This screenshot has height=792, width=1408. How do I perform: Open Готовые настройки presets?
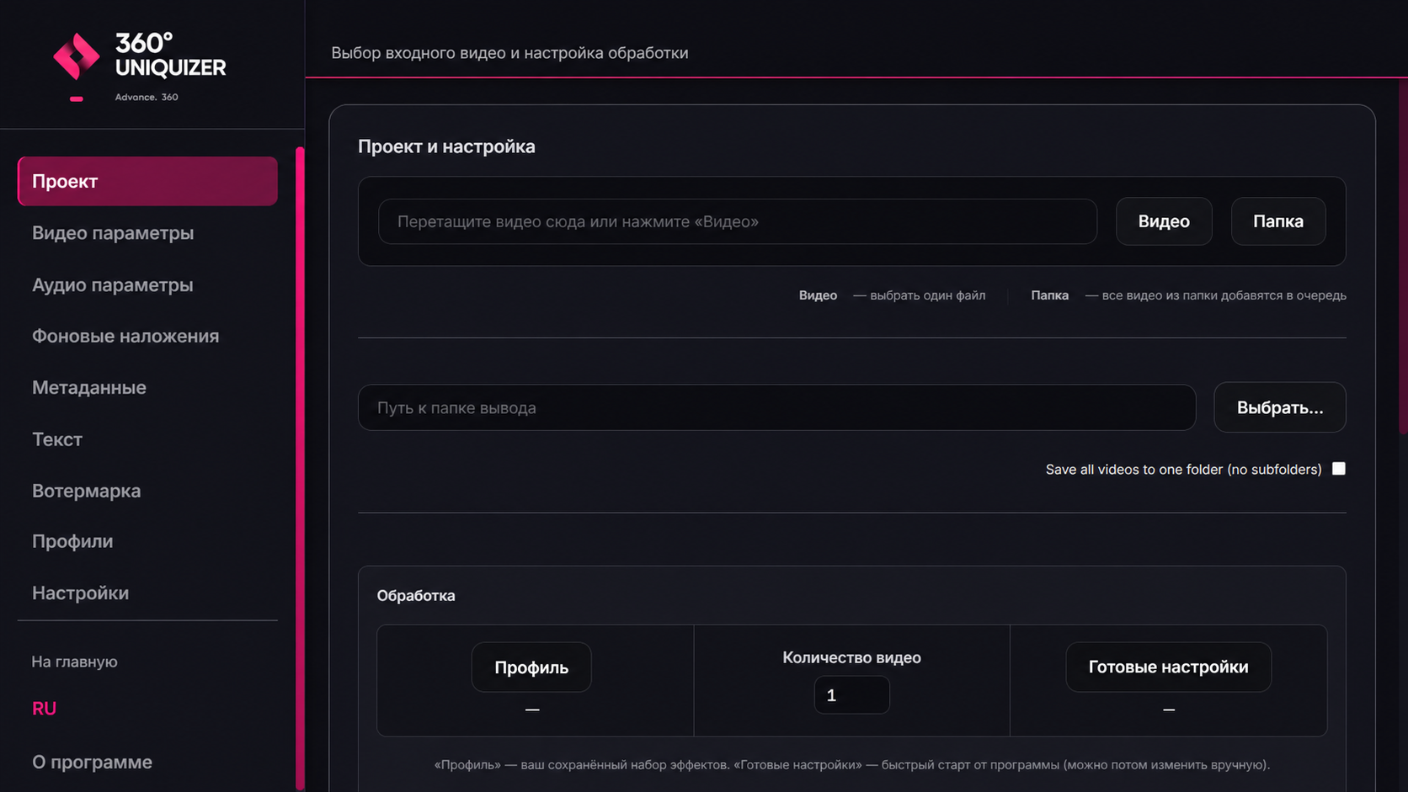click(x=1169, y=667)
